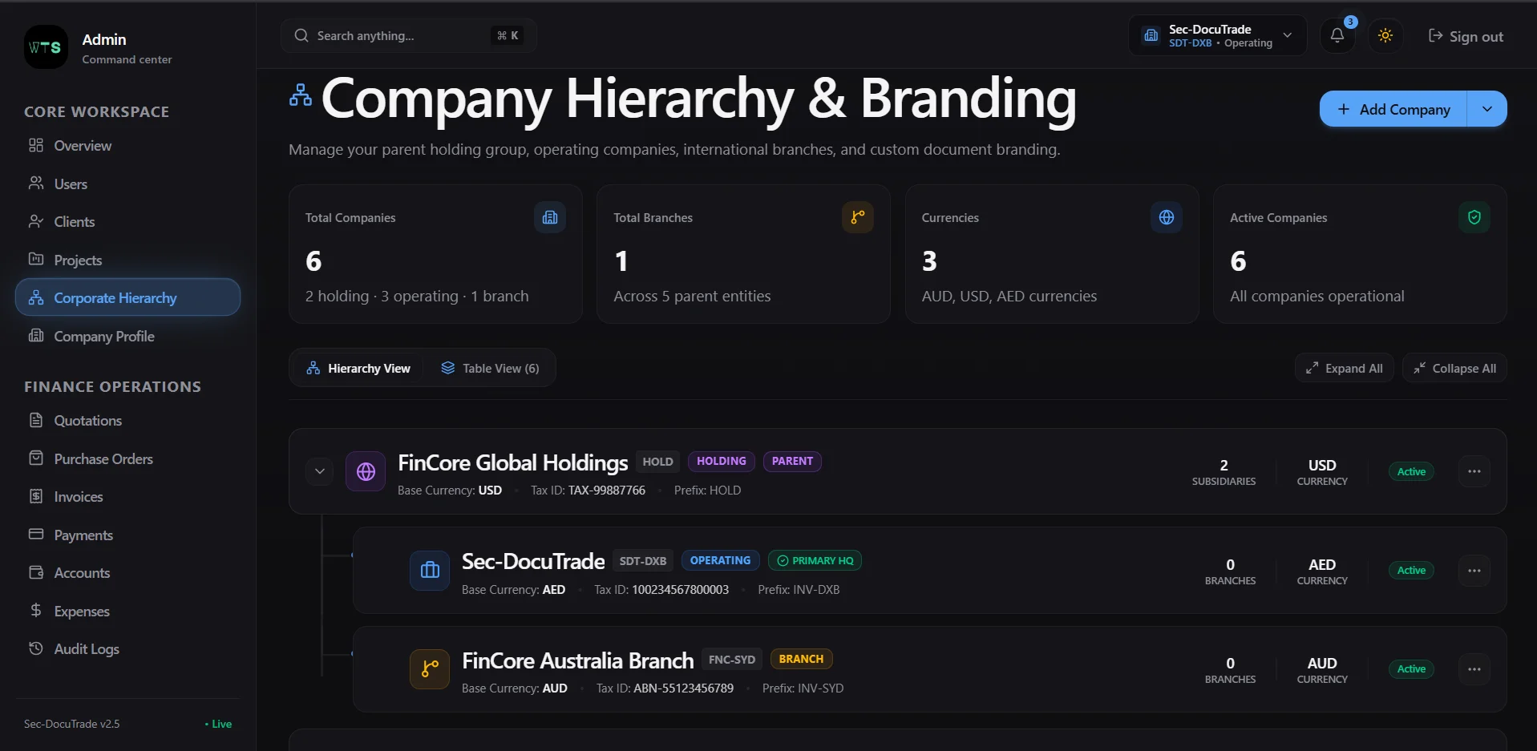
Task: Collapse all hierarchy nodes
Action: pyautogui.click(x=1455, y=368)
